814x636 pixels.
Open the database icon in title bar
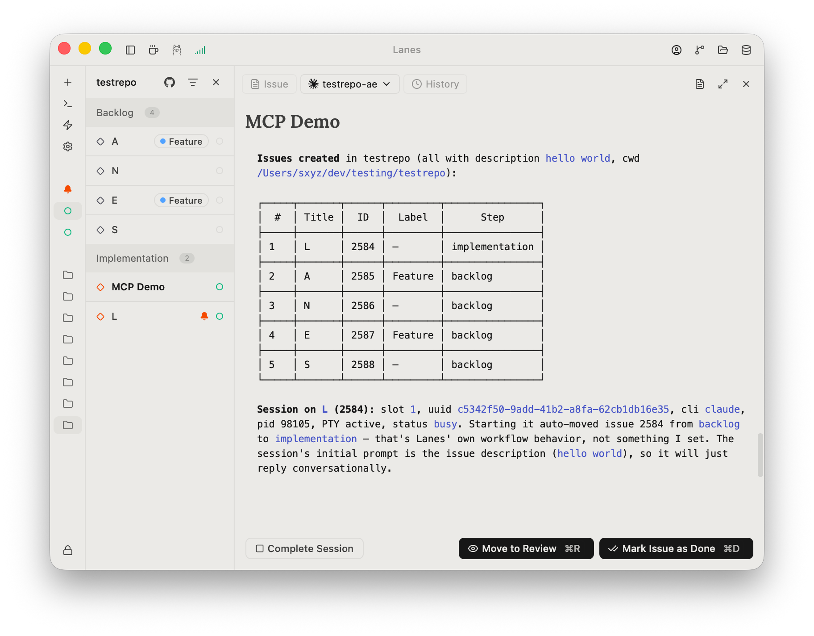(746, 50)
